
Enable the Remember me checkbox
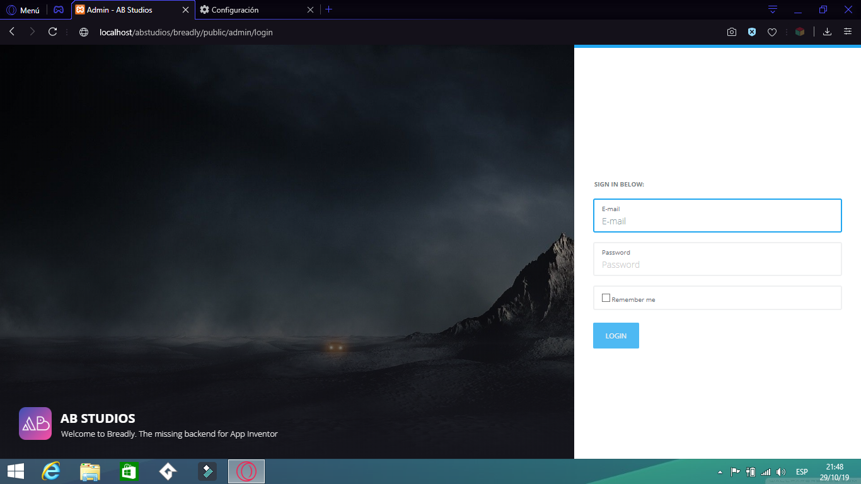coord(606,298)
